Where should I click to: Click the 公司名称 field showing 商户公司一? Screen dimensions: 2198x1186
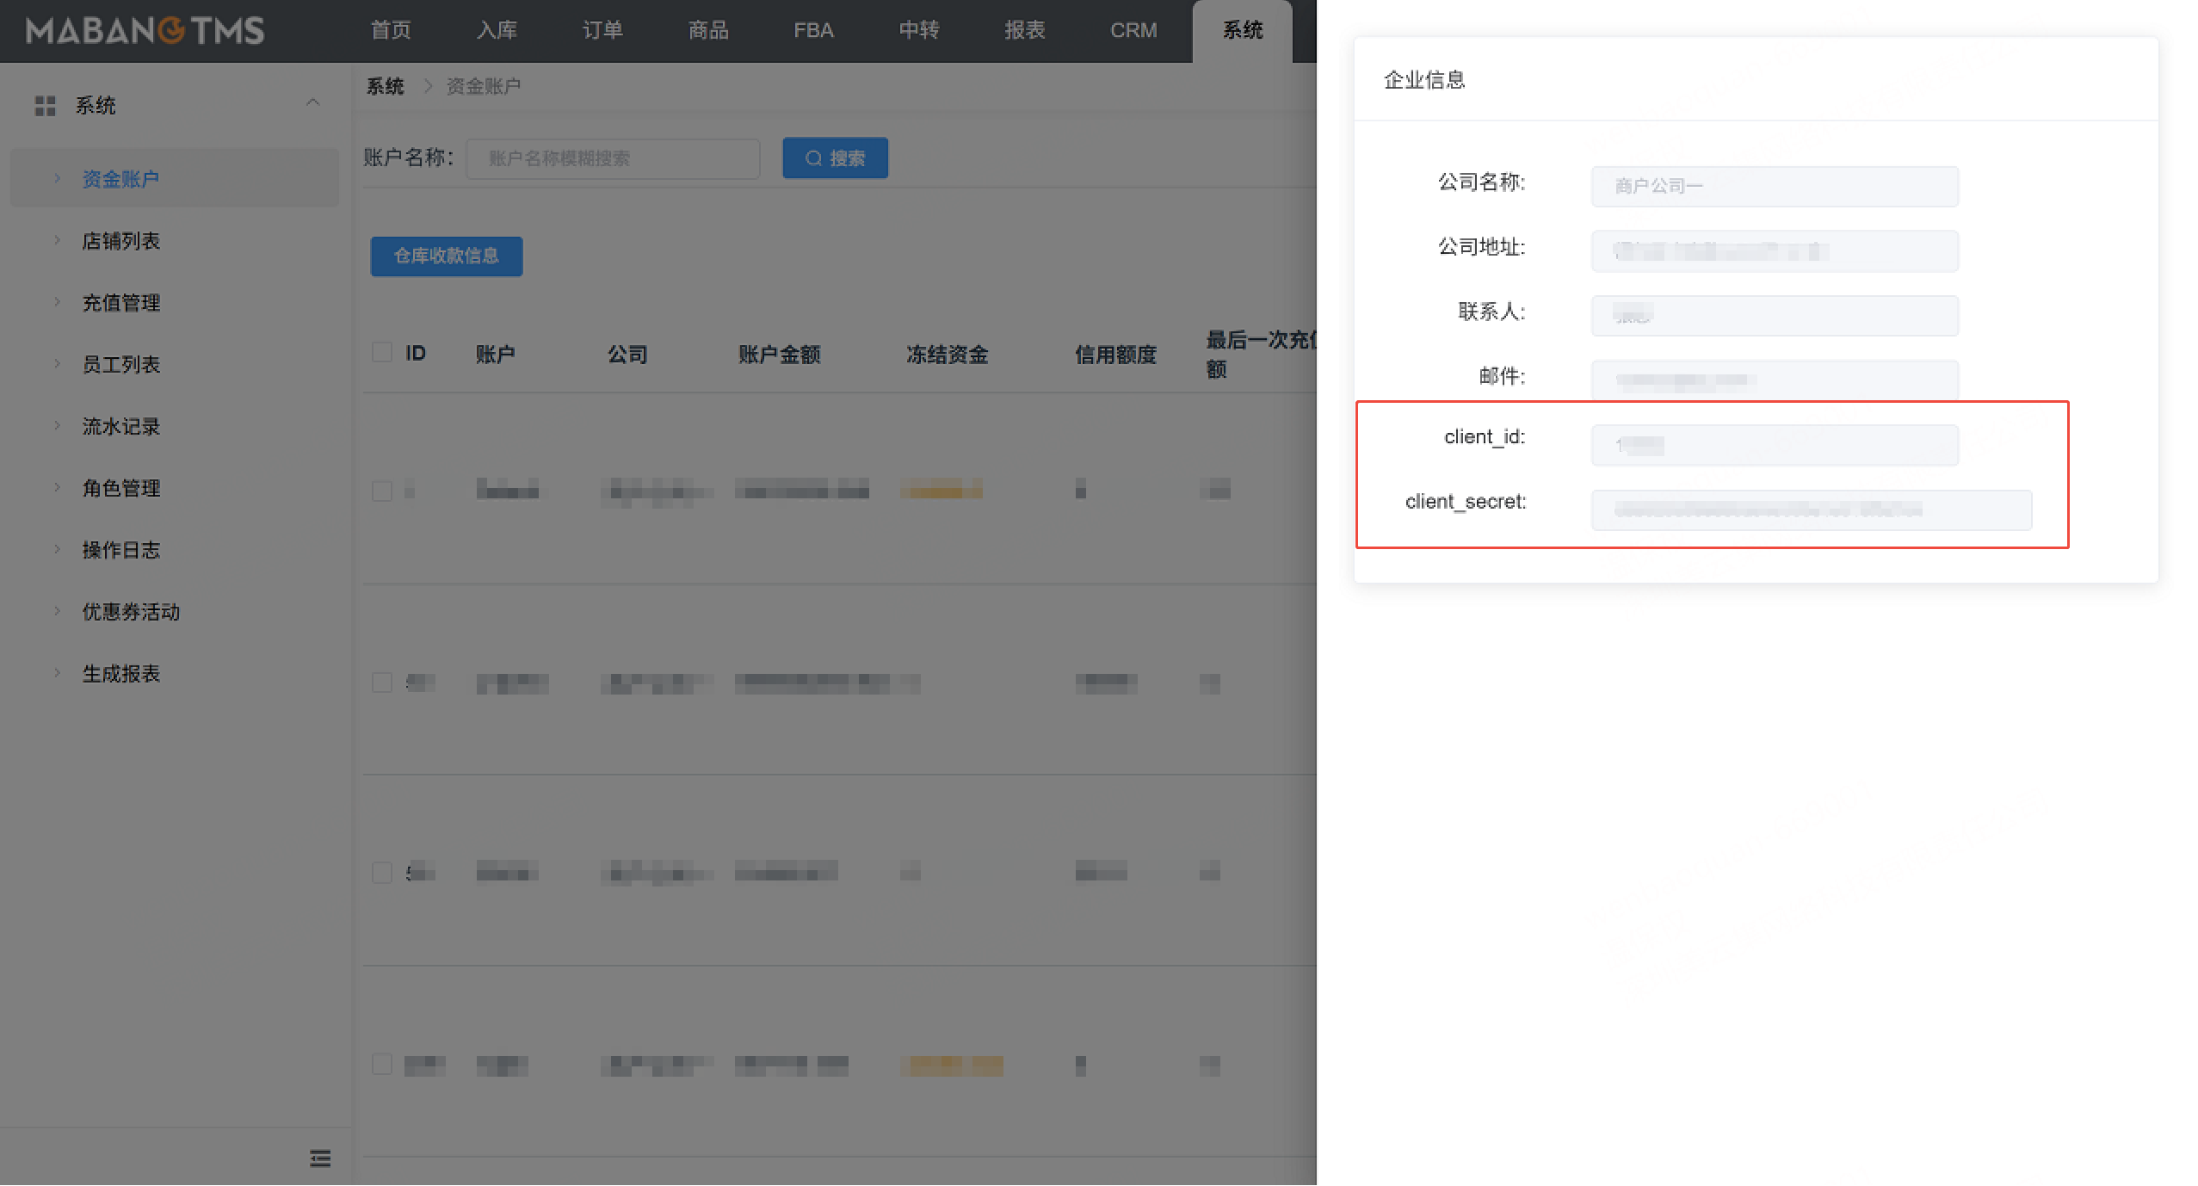[x=1775, y=186]
